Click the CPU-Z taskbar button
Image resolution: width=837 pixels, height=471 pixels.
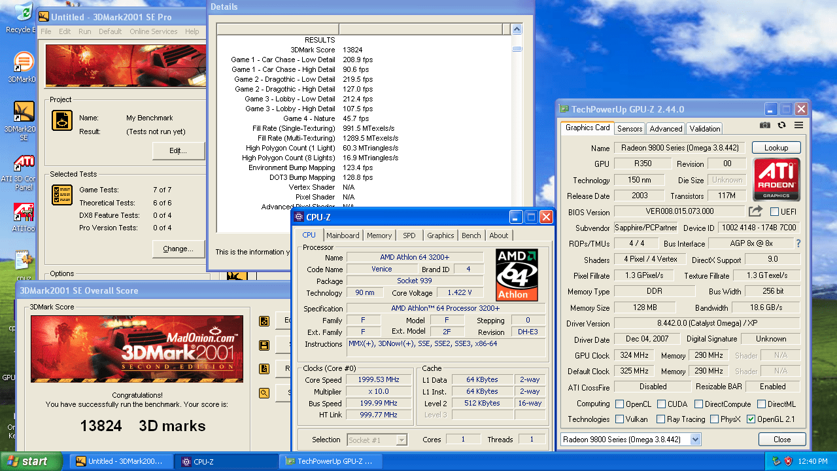(x=226, y=461)
